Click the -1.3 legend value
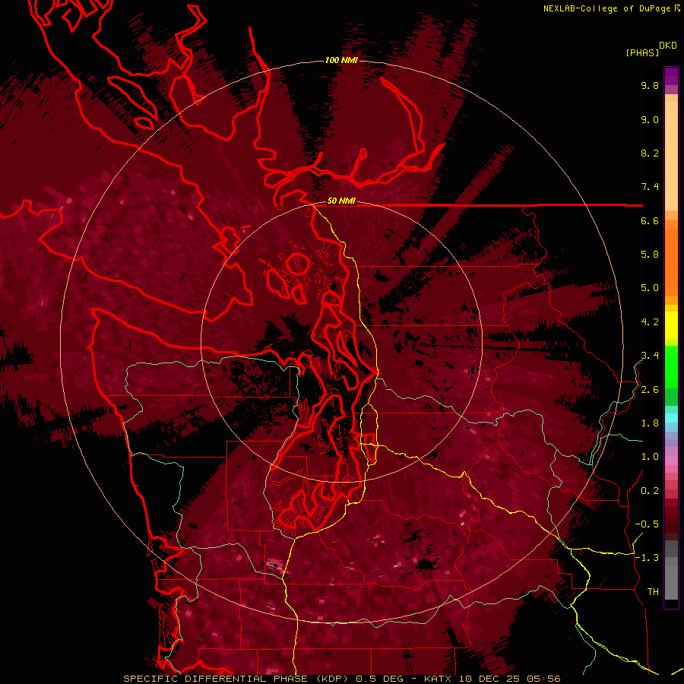The image size is (684, 684). (x=647, y=558)
